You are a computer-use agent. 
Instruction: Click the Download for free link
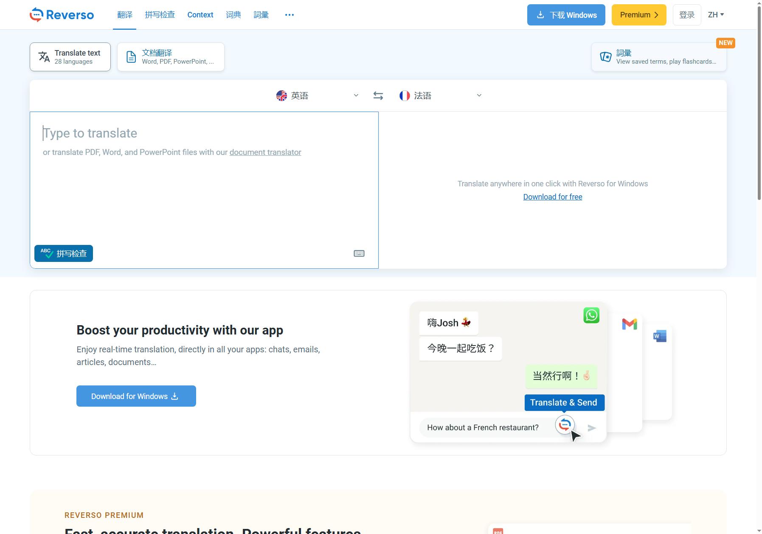coord(553,197)
